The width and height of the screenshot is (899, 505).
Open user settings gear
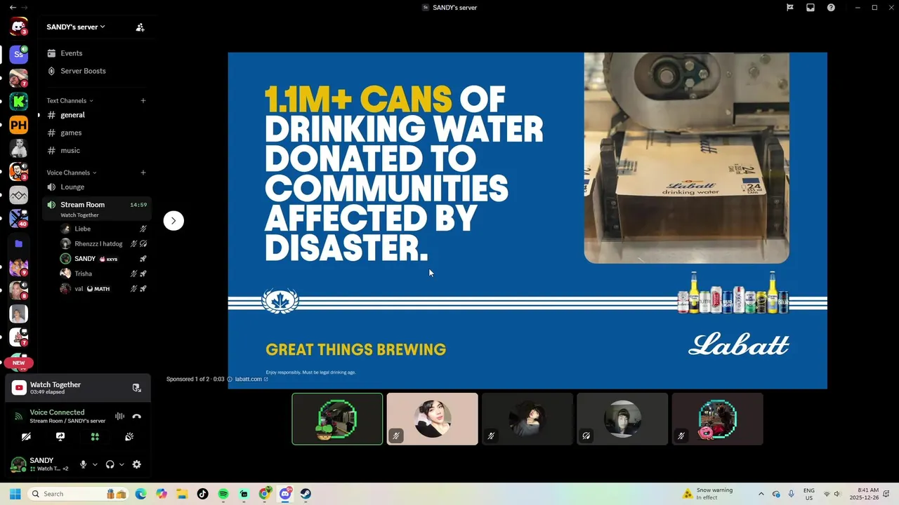tap(137, 464)
